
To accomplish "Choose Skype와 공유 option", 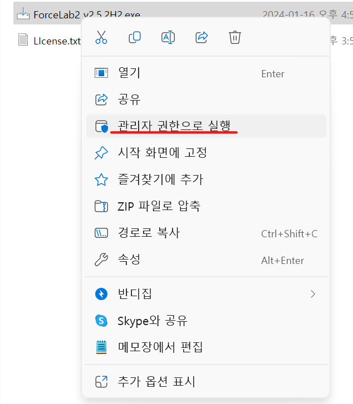I will [x=206, y=321].
